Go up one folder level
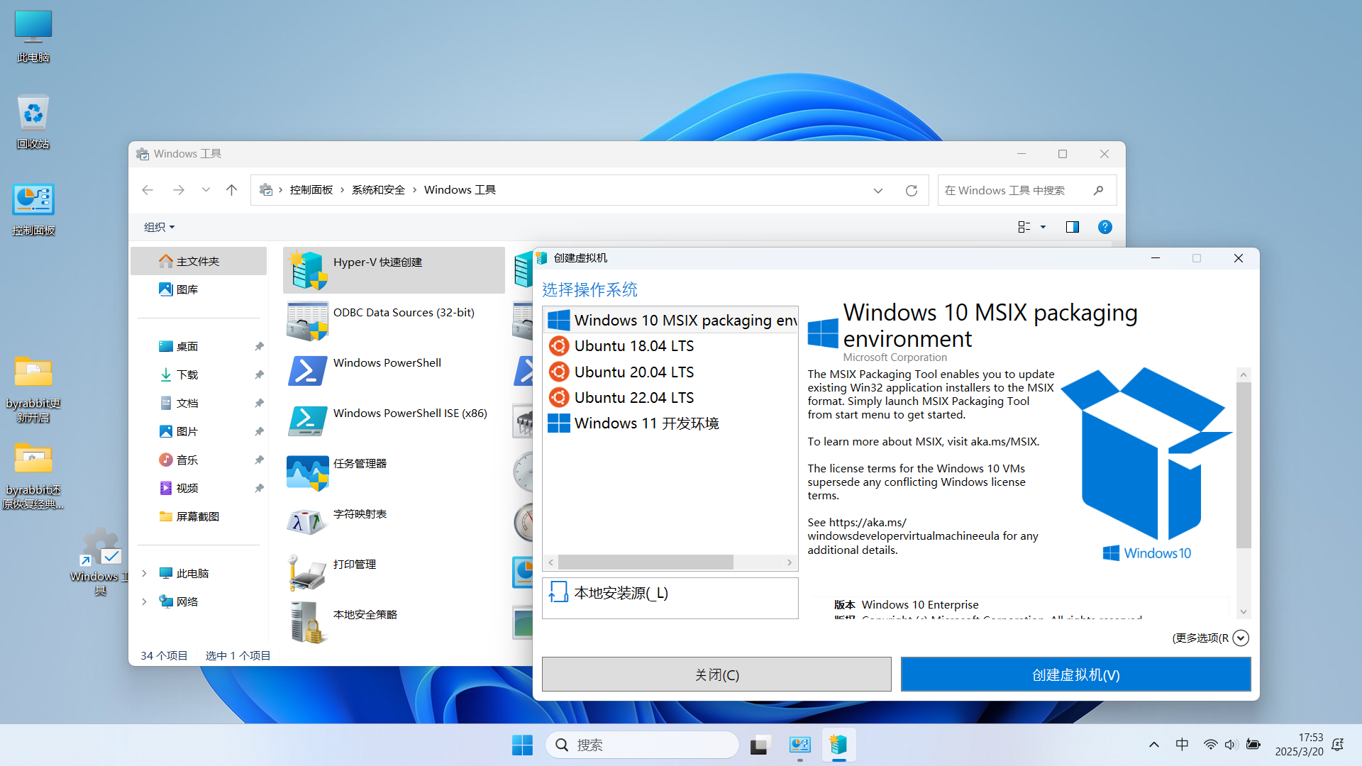This screenshot has height=766, width=1362. tap(231, 190)
